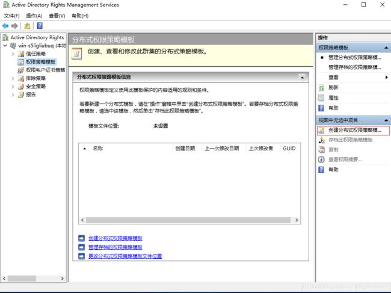391x293 pixels.
Task: Click the lower 帮助 icon under 视图中无选中项目
Action: [321, 170]
